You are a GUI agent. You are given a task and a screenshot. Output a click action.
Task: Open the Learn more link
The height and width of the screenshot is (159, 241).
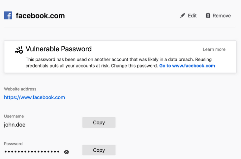pyautogui.click(x=214, y=49)
